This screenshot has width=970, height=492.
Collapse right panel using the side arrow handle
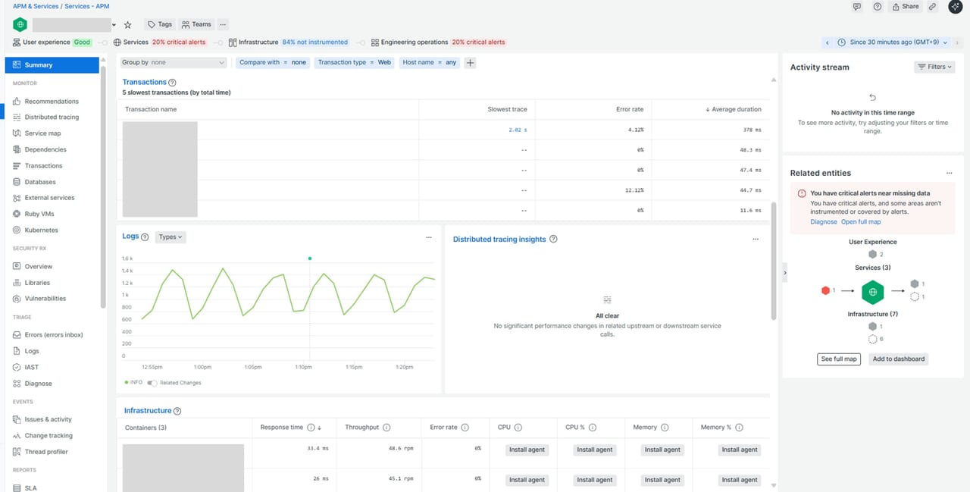(x=785, y=272)
